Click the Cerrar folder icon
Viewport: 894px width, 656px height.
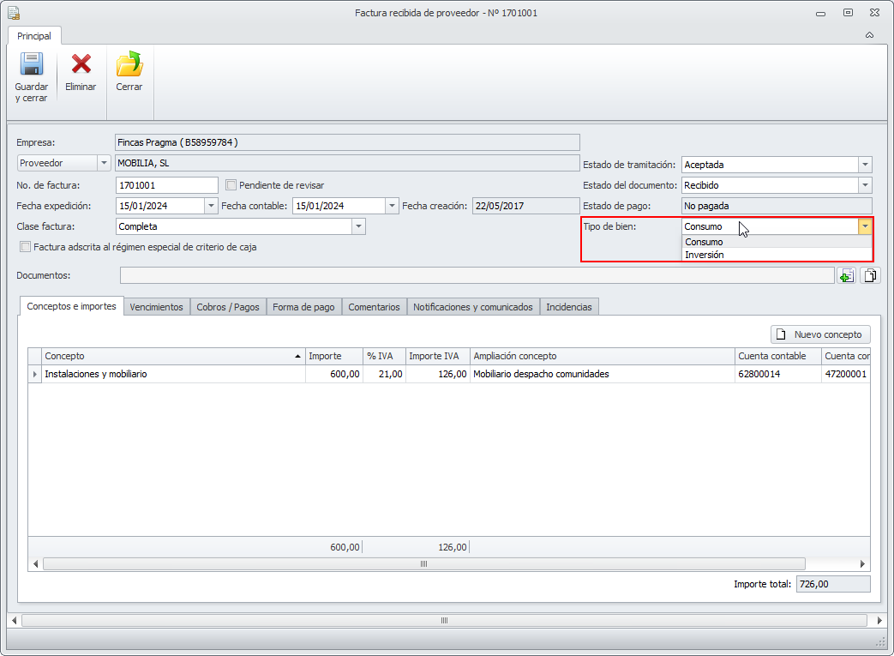point(129,65)
